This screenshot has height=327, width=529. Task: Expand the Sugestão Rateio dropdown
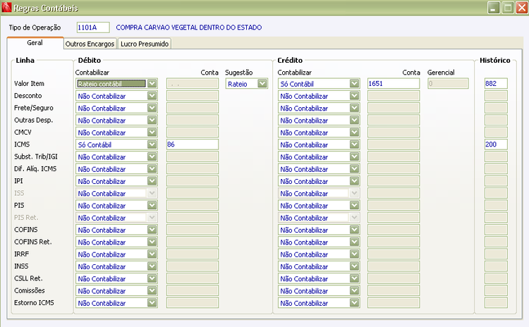[262, 84]
